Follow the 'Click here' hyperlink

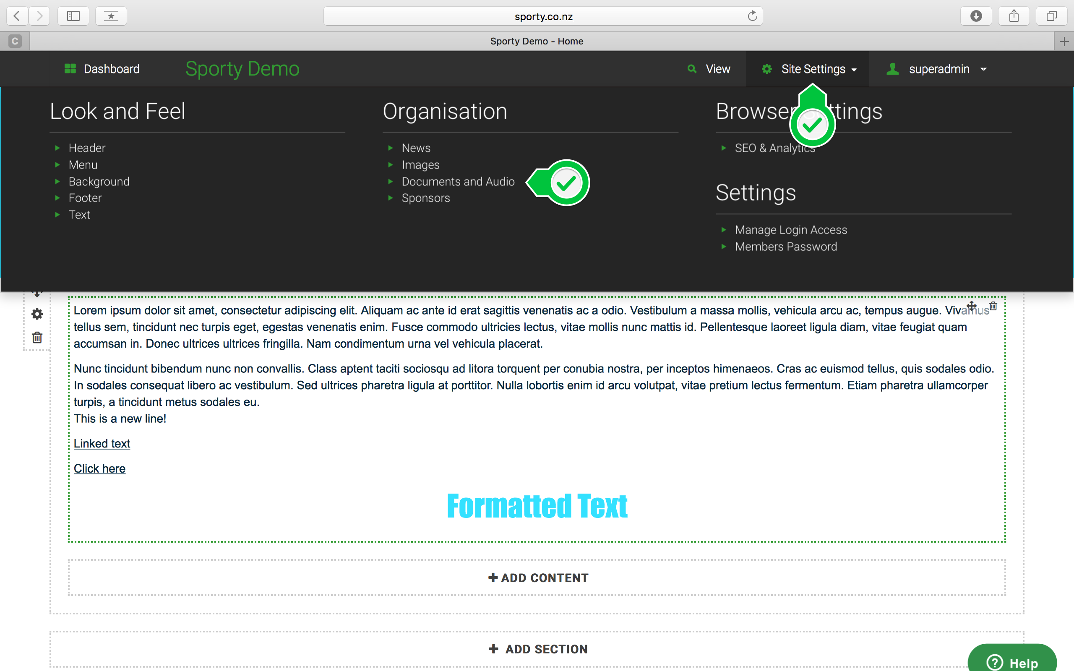click(99, 468)
